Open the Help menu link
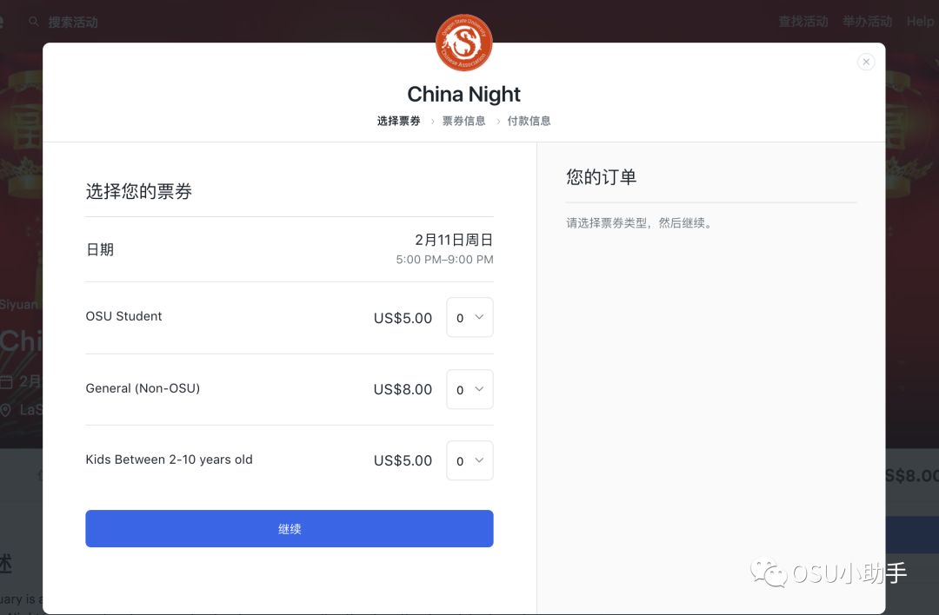Viewport: 939px width, 615px height. pyautogui.click(x=921, y=22)
